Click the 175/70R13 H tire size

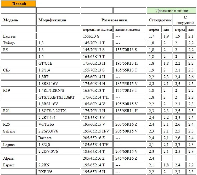[x=97, y=111]
